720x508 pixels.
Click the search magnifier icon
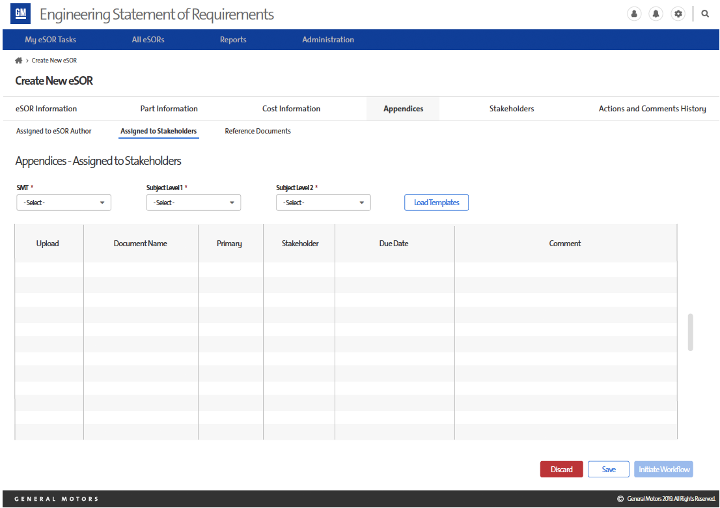point(705,14)
